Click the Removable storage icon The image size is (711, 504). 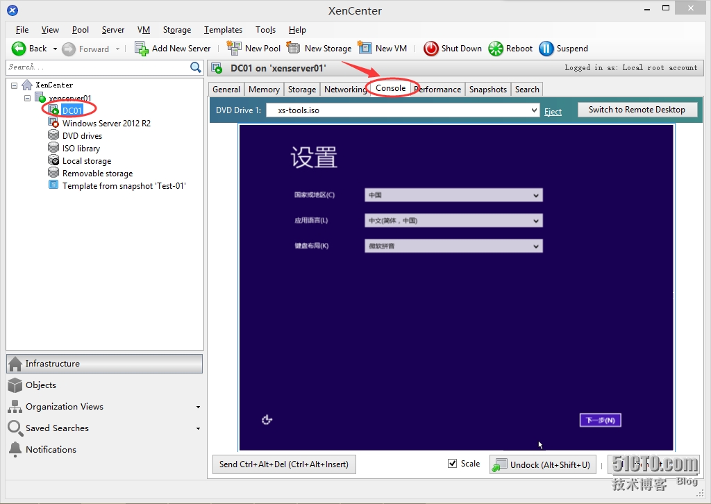point(53,173)
